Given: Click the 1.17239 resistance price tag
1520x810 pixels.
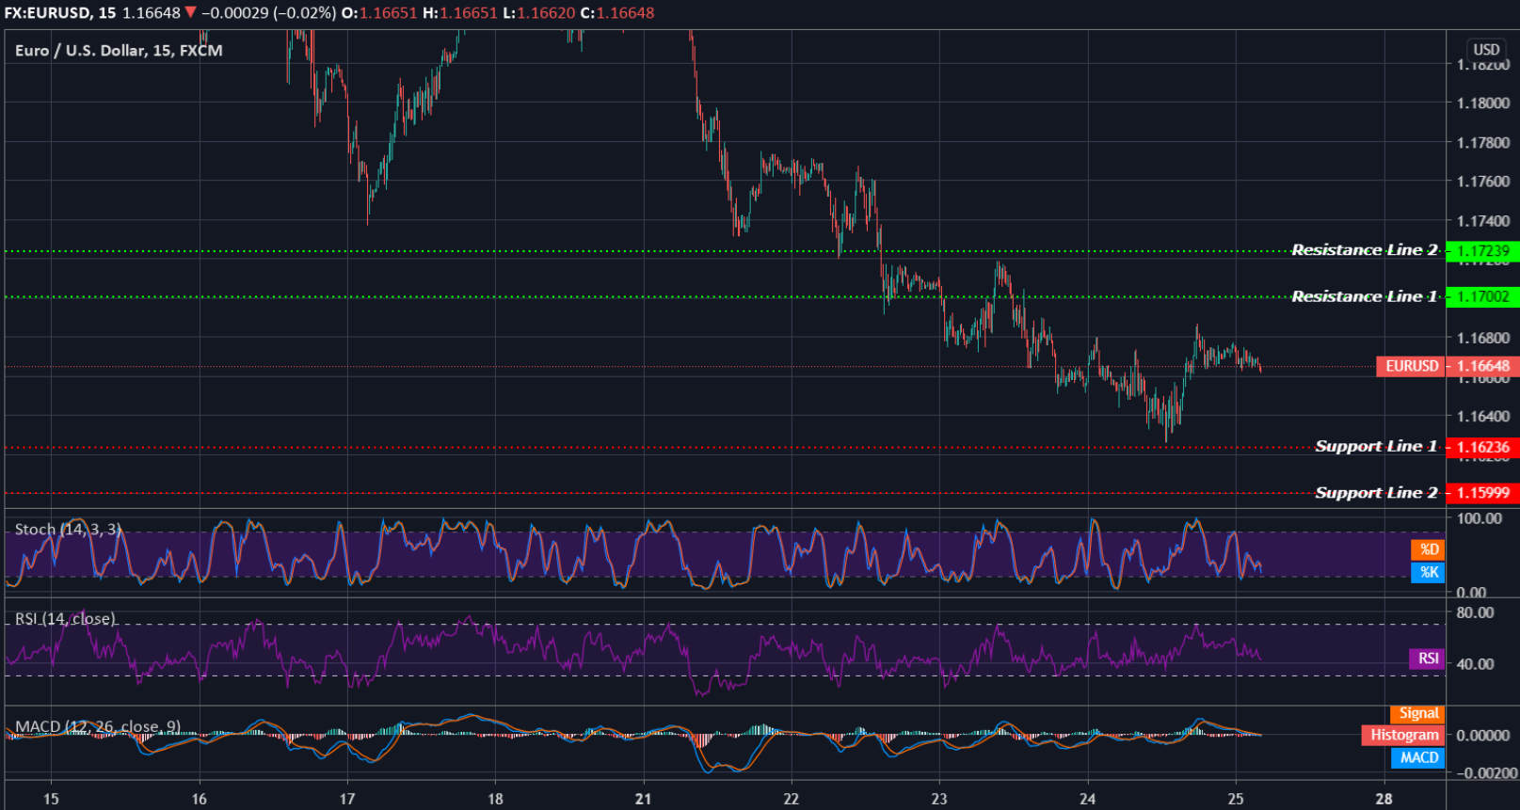Looking at the screenshot, I should [x=1482, y=251].
